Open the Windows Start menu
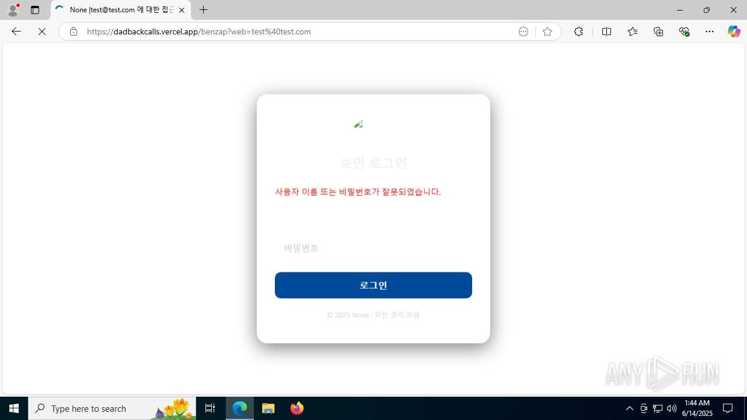 pos(14,408)
